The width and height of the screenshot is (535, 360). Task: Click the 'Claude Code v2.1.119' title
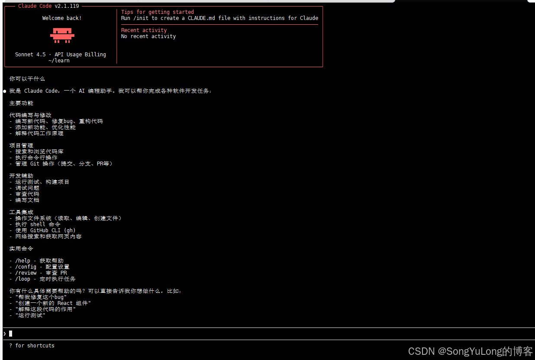pos(48,6)
